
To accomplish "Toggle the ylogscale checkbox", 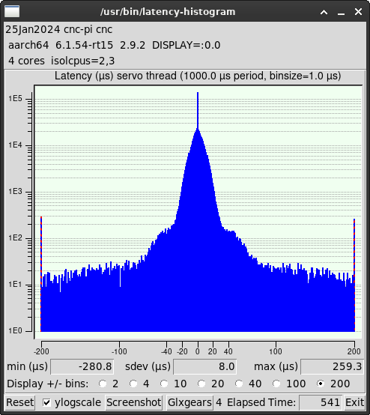I will click(47, 402).
